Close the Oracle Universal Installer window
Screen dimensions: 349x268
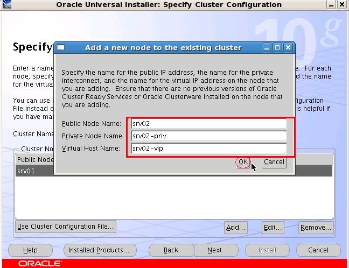coord(342,4)
